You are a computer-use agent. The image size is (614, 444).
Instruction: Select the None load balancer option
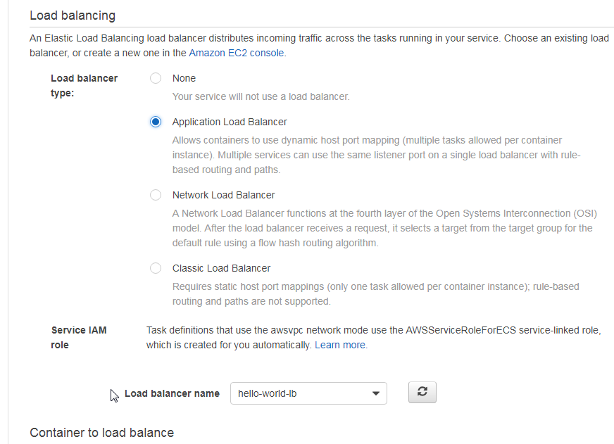(x=156, y=78)
